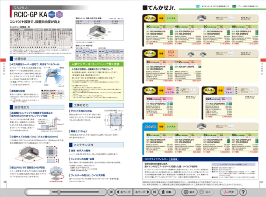Go to the next page (右ページ)
This screenshot has height=197, width=266.
pos(142,192)
